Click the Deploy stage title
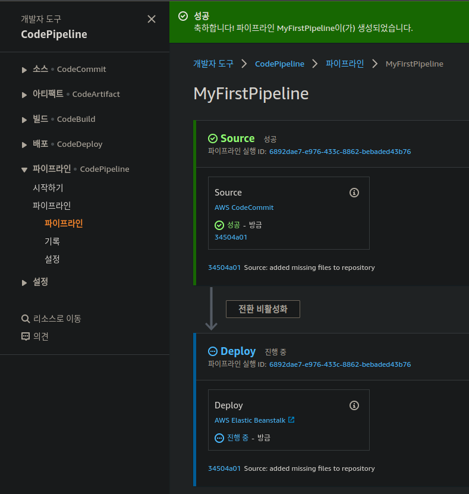The width and height of the screenshot is (469, 494). (238, 351)
